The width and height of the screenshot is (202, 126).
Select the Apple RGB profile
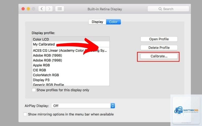point(71,65)
